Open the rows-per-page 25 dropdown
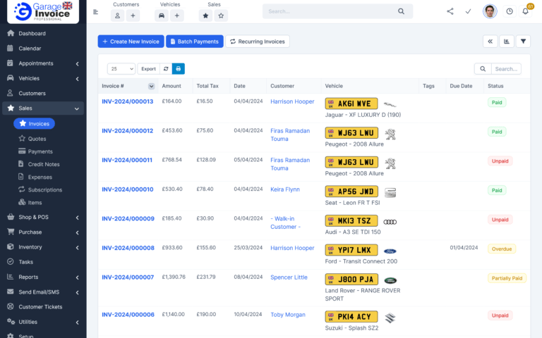This screenshot has width=542, height=338. click(121, 69)
